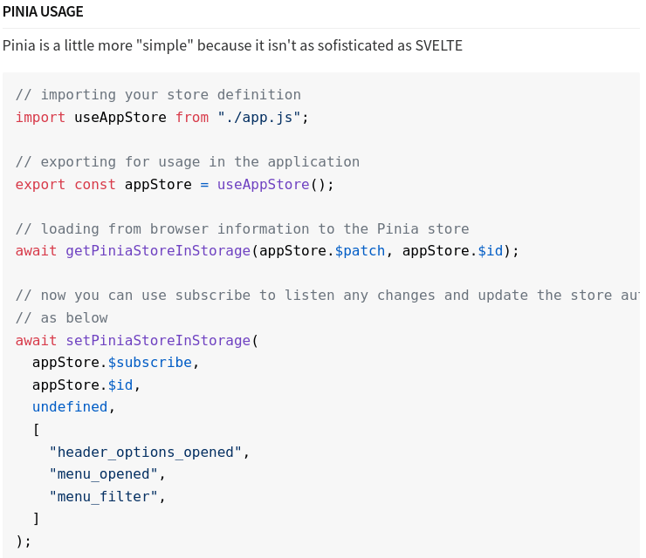Click the 'export const appStore' declaration line
The height and width of the screenshot is (558, 646).
(175, 184)
